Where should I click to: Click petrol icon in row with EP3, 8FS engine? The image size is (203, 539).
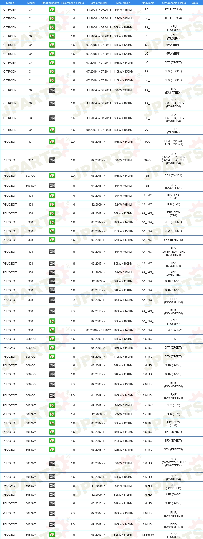click(52, 196)
